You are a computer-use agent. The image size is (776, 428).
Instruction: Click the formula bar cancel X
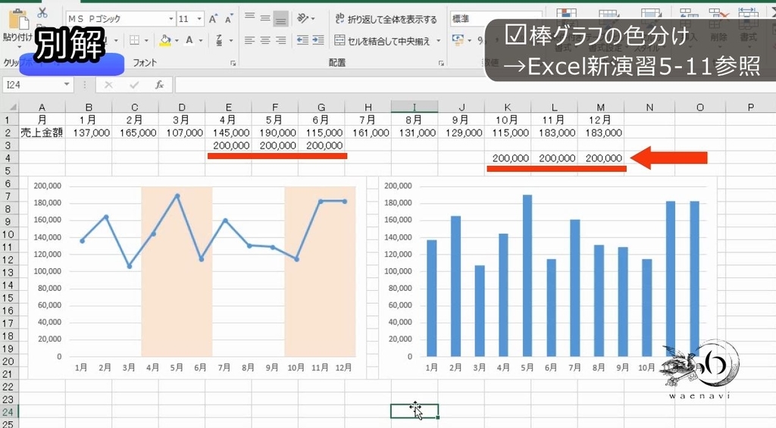pyautogui.click(x=108, y=85)
